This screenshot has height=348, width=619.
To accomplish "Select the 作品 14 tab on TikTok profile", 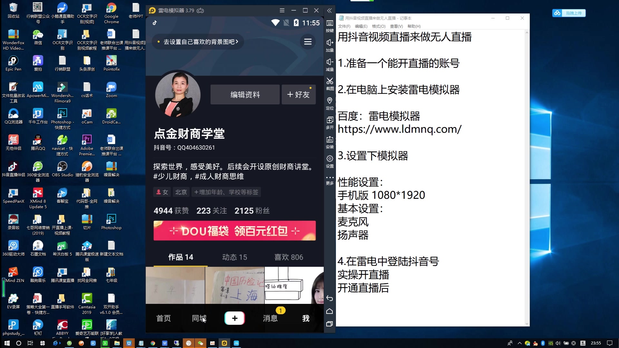I will tap(180, 256).
